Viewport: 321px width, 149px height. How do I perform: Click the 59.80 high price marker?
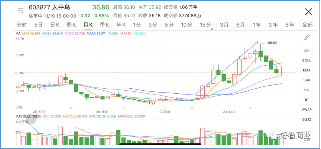pos(272,43)
